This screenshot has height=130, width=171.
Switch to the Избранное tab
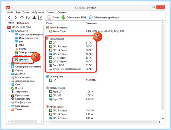[23, 23]
